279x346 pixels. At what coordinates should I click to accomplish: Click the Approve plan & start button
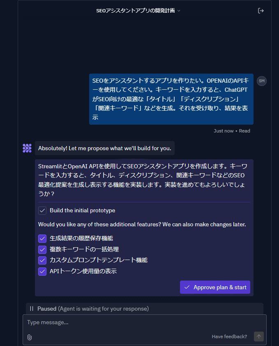coord(215,287)
